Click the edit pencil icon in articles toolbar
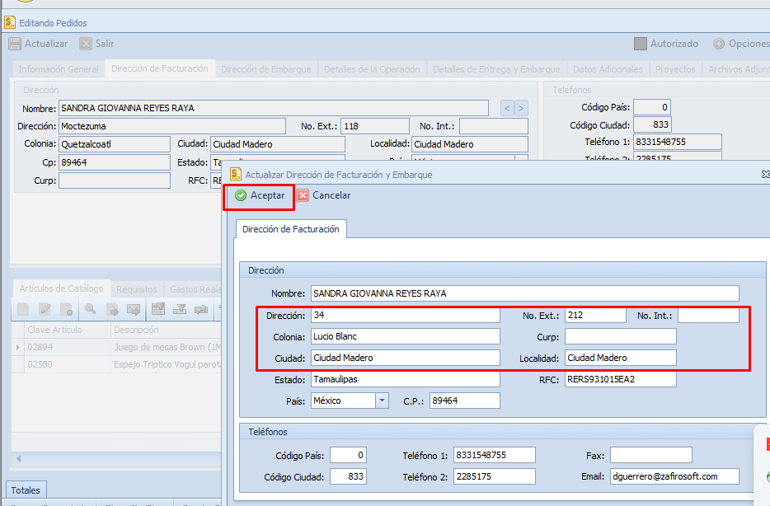770x506 pixels. pyautogui.click(x=45, y=310)
